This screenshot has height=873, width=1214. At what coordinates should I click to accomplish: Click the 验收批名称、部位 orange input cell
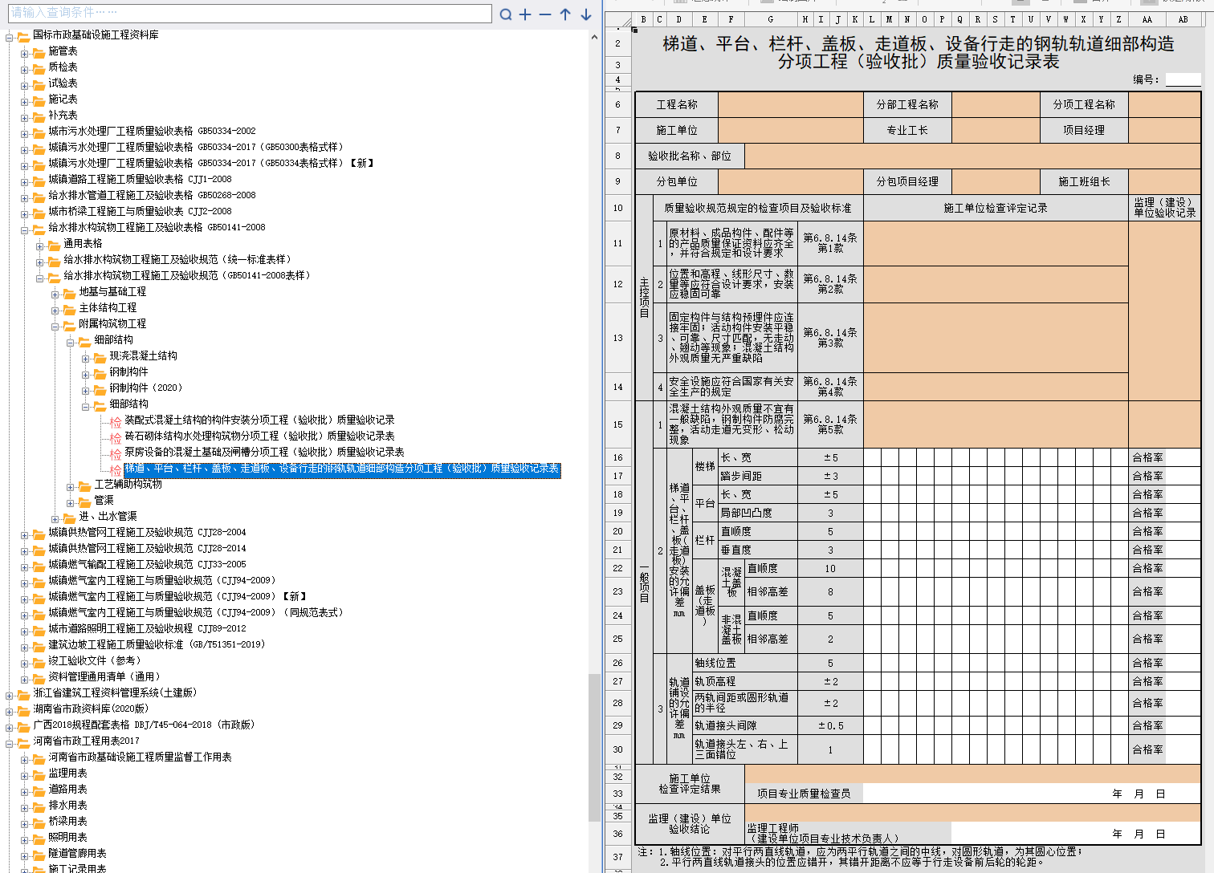pyautogui.click(x=972, y=156)
